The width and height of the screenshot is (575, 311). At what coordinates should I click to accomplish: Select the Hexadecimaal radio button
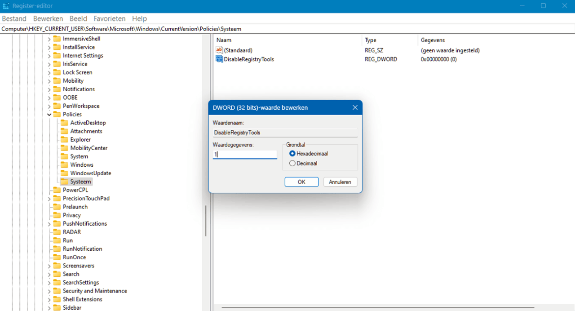(292, 153)
